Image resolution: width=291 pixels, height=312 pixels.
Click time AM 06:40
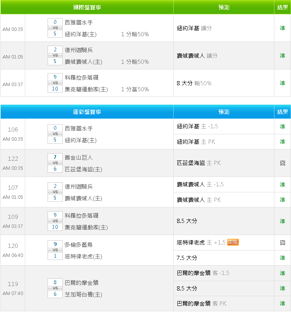(13, 255)
